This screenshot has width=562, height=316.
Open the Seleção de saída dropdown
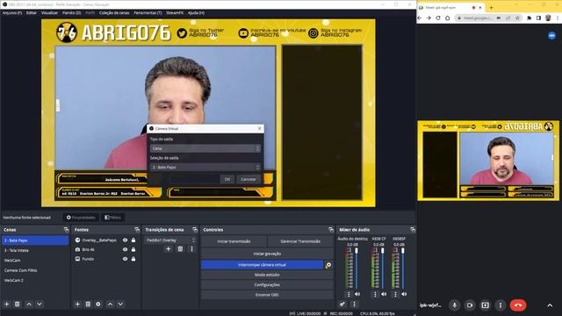(205, 168)
